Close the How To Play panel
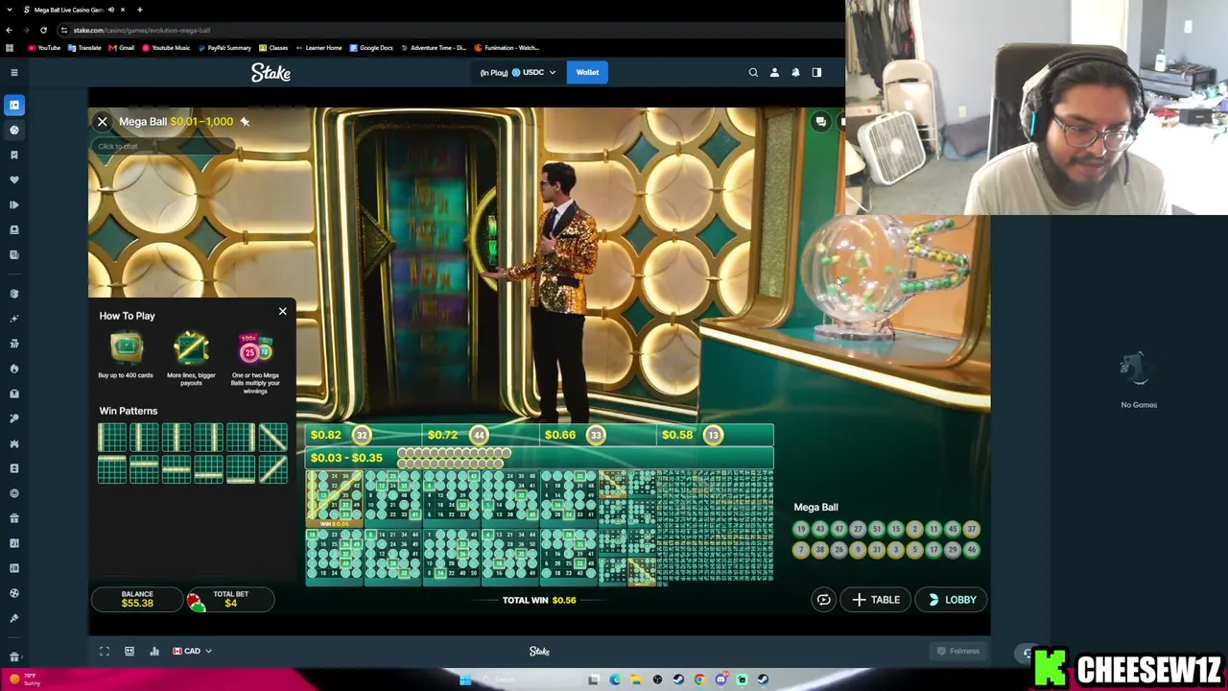 point(282,311)
